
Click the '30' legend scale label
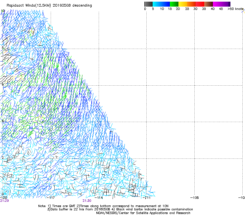tap(195, 9)
